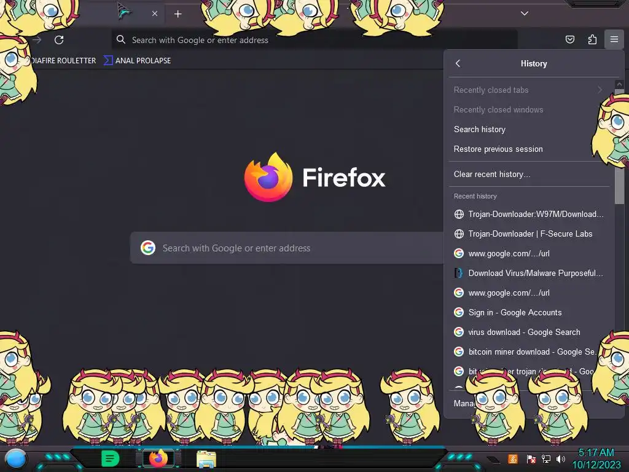The image size is (629, 472).
Task: Open the volume speaker tray icon
Action: pos(561,458)
